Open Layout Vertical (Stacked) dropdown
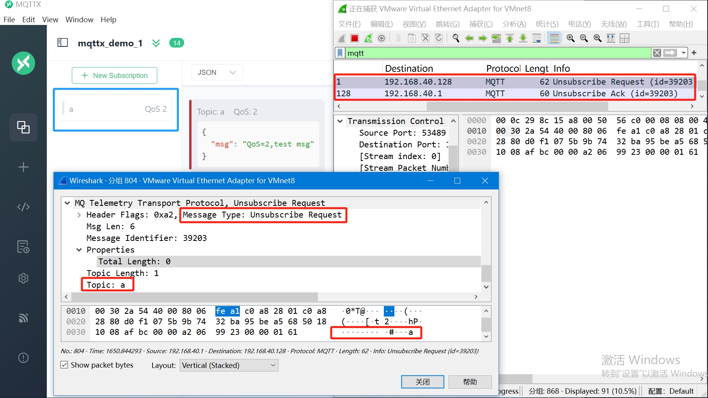This screenshot has width=708, height=398. point(229,365)
